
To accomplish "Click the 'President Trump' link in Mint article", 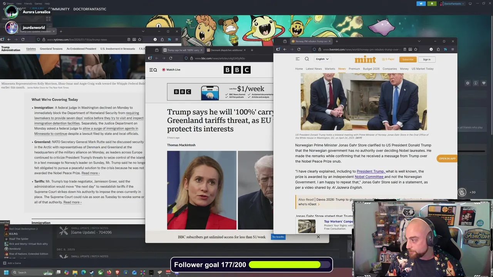I will pos(371,171).
